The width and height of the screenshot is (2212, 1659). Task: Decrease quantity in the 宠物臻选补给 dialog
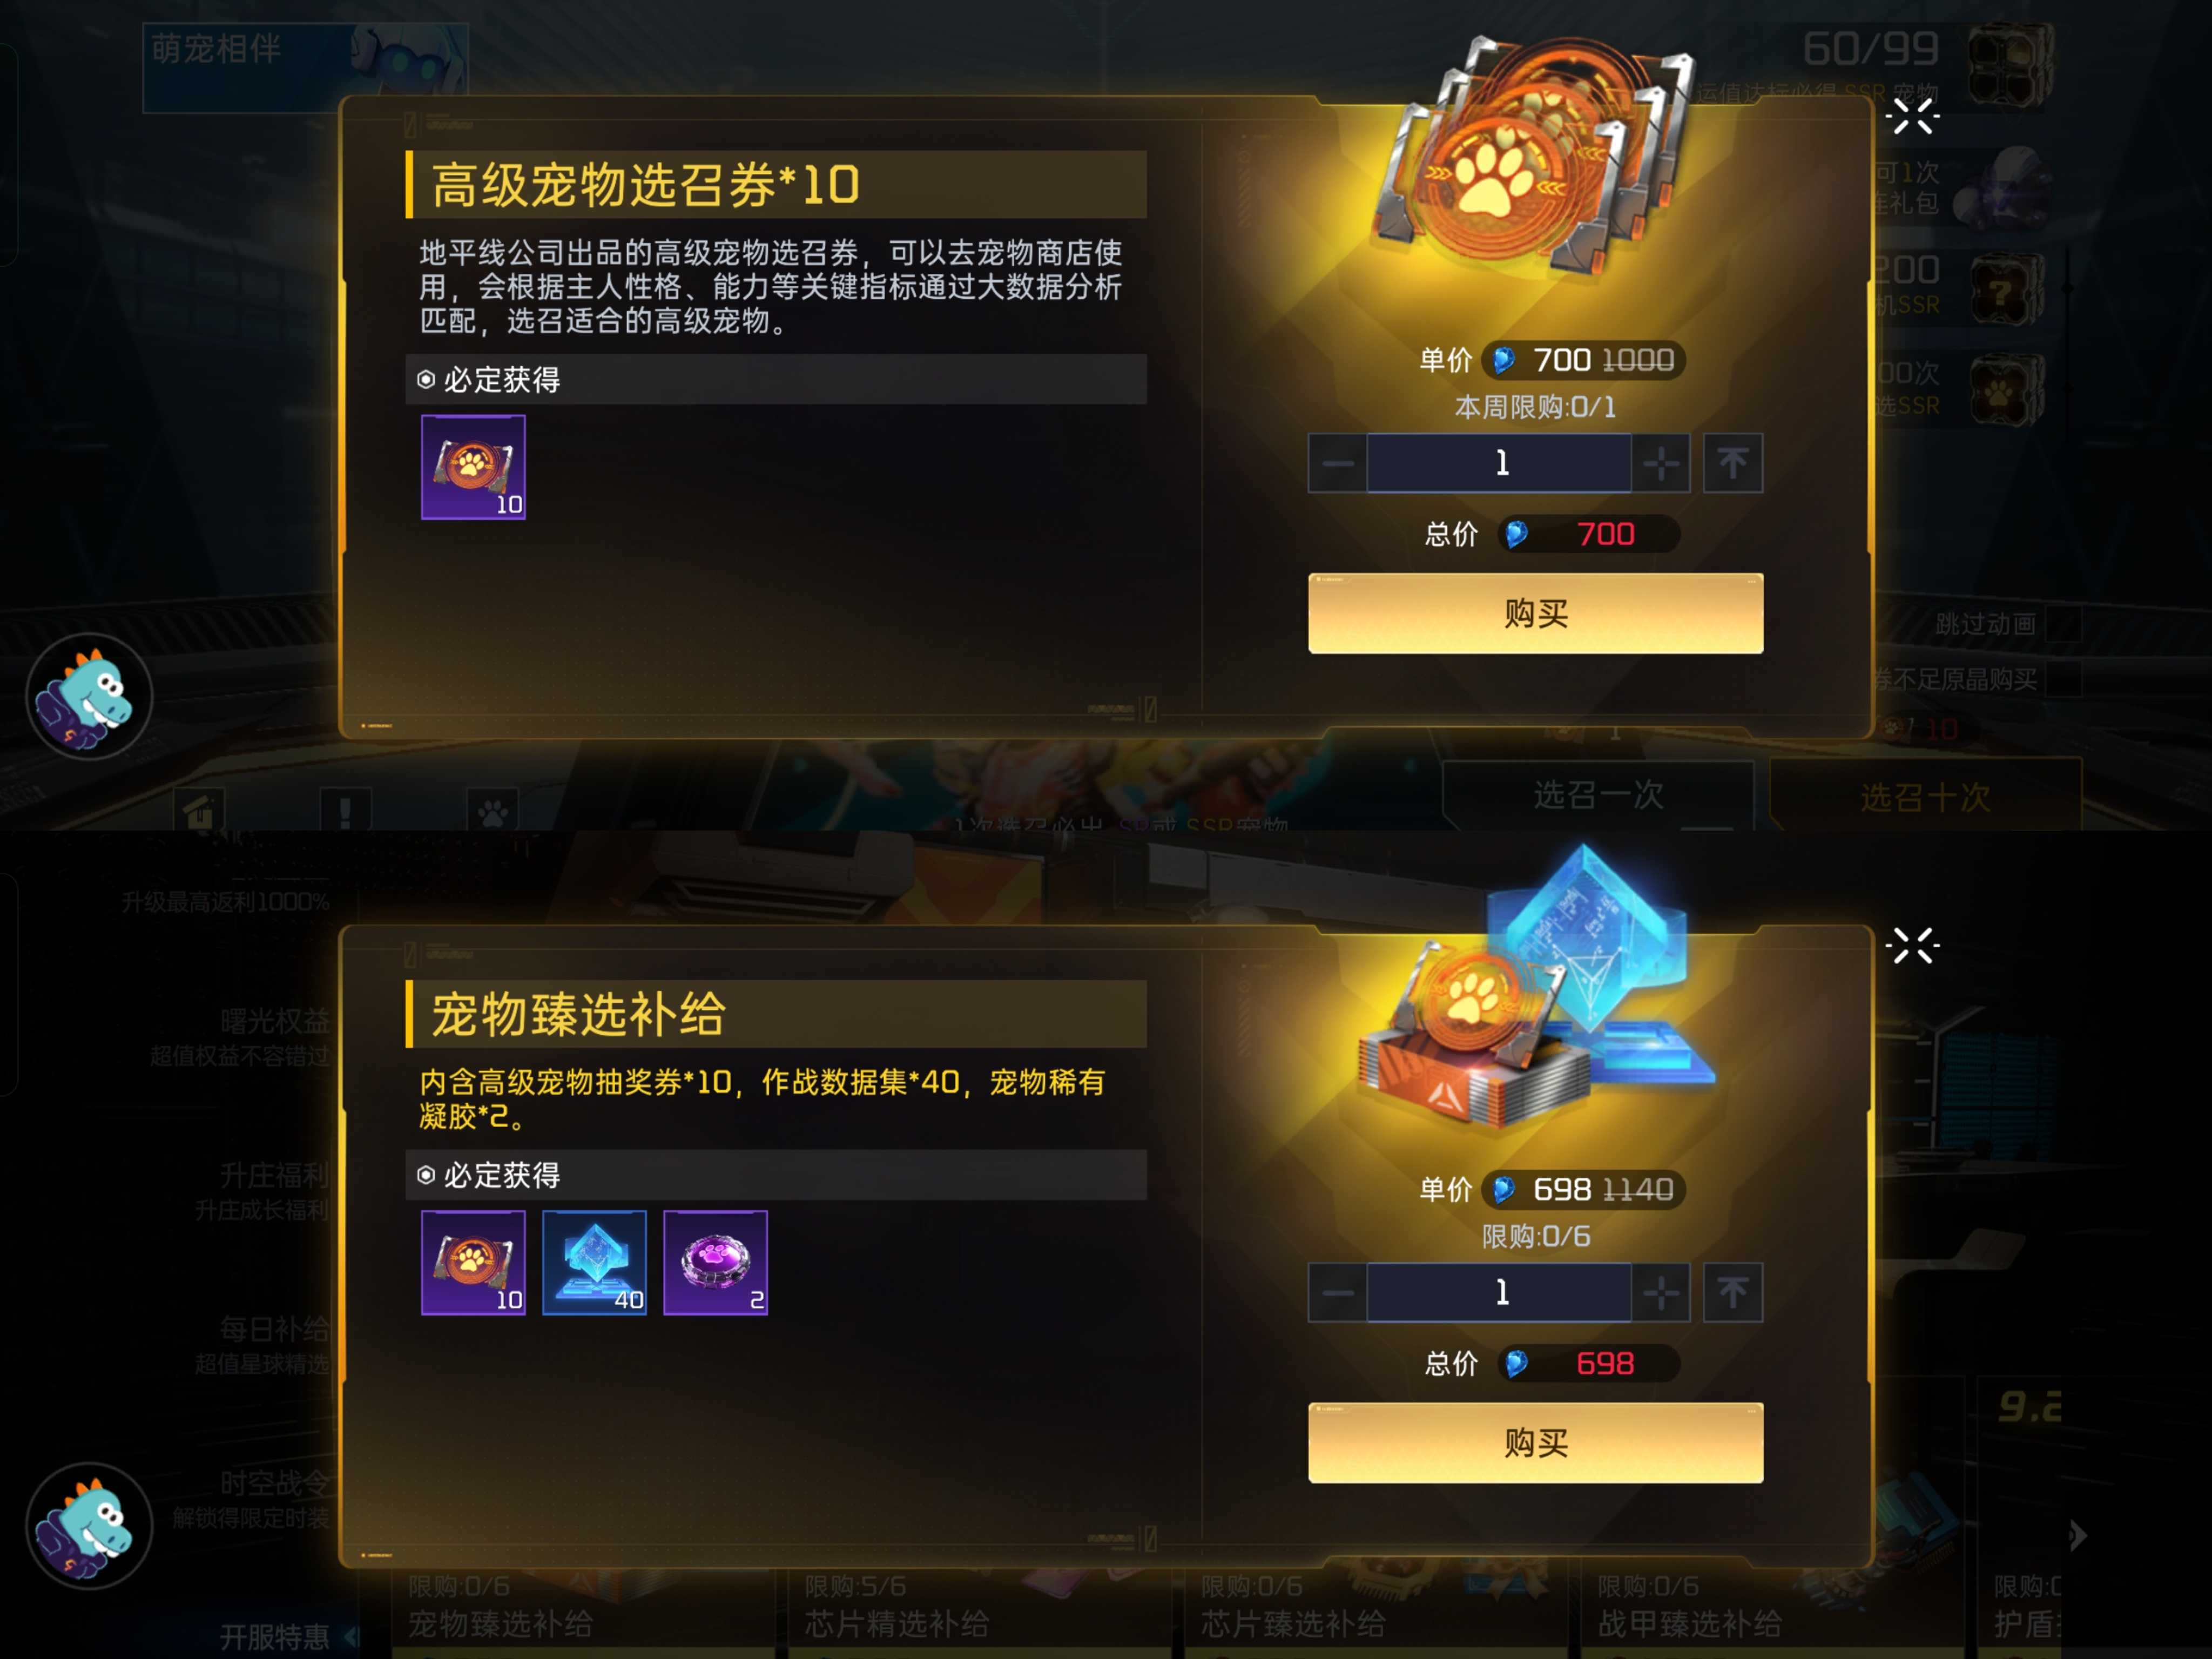tap(1337, 1292)
